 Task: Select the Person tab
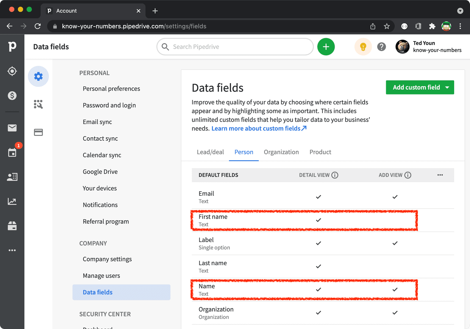[x=244, y=152]
